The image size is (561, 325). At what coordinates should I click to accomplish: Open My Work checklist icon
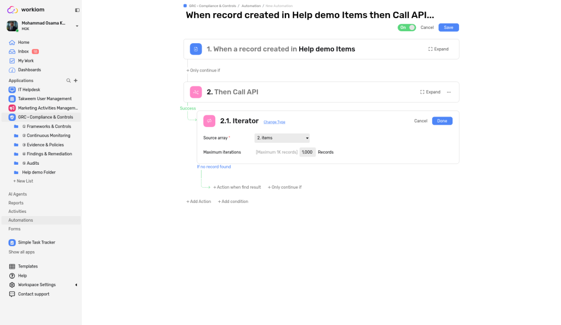(x=12, y=61)
